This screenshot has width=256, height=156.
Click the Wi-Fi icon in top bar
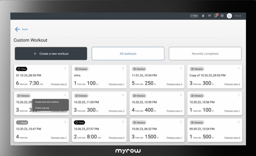click(x=209, y=16)
